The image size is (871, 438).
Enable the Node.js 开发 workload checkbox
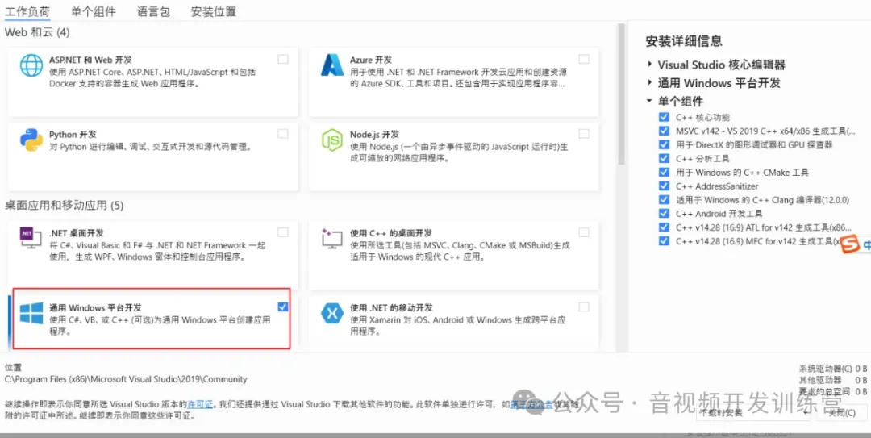pyautogui.click(x=584, y=133)
